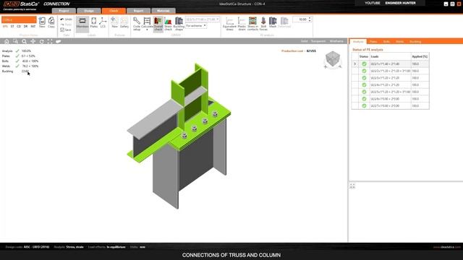Select the last load row in table
This screenshot has height=260, width=463.
coord(391,106)
